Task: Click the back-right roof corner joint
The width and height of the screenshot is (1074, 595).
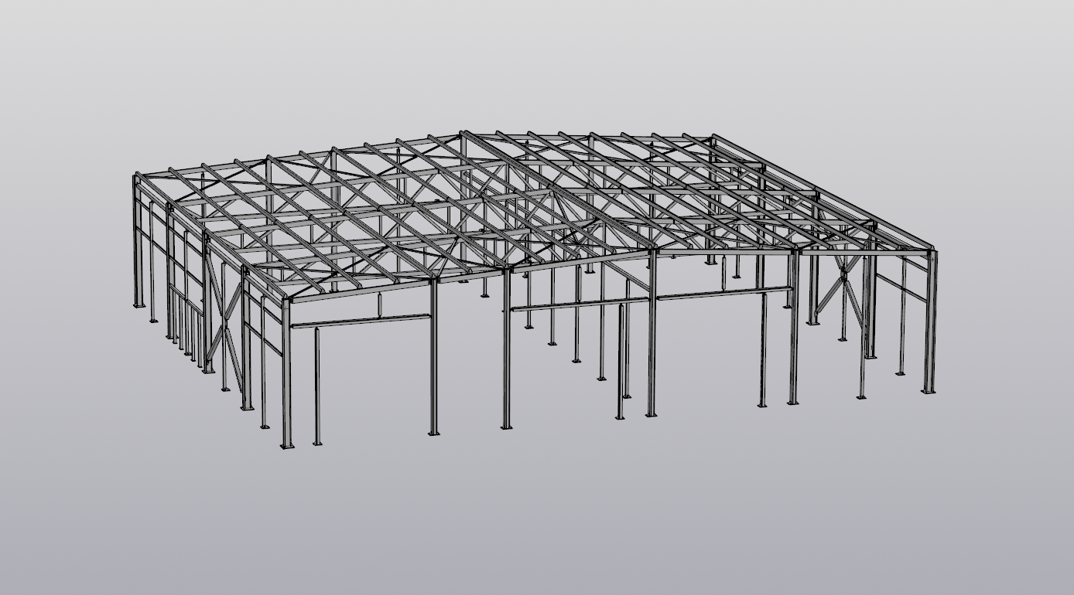Action: (x=712, y=139)
